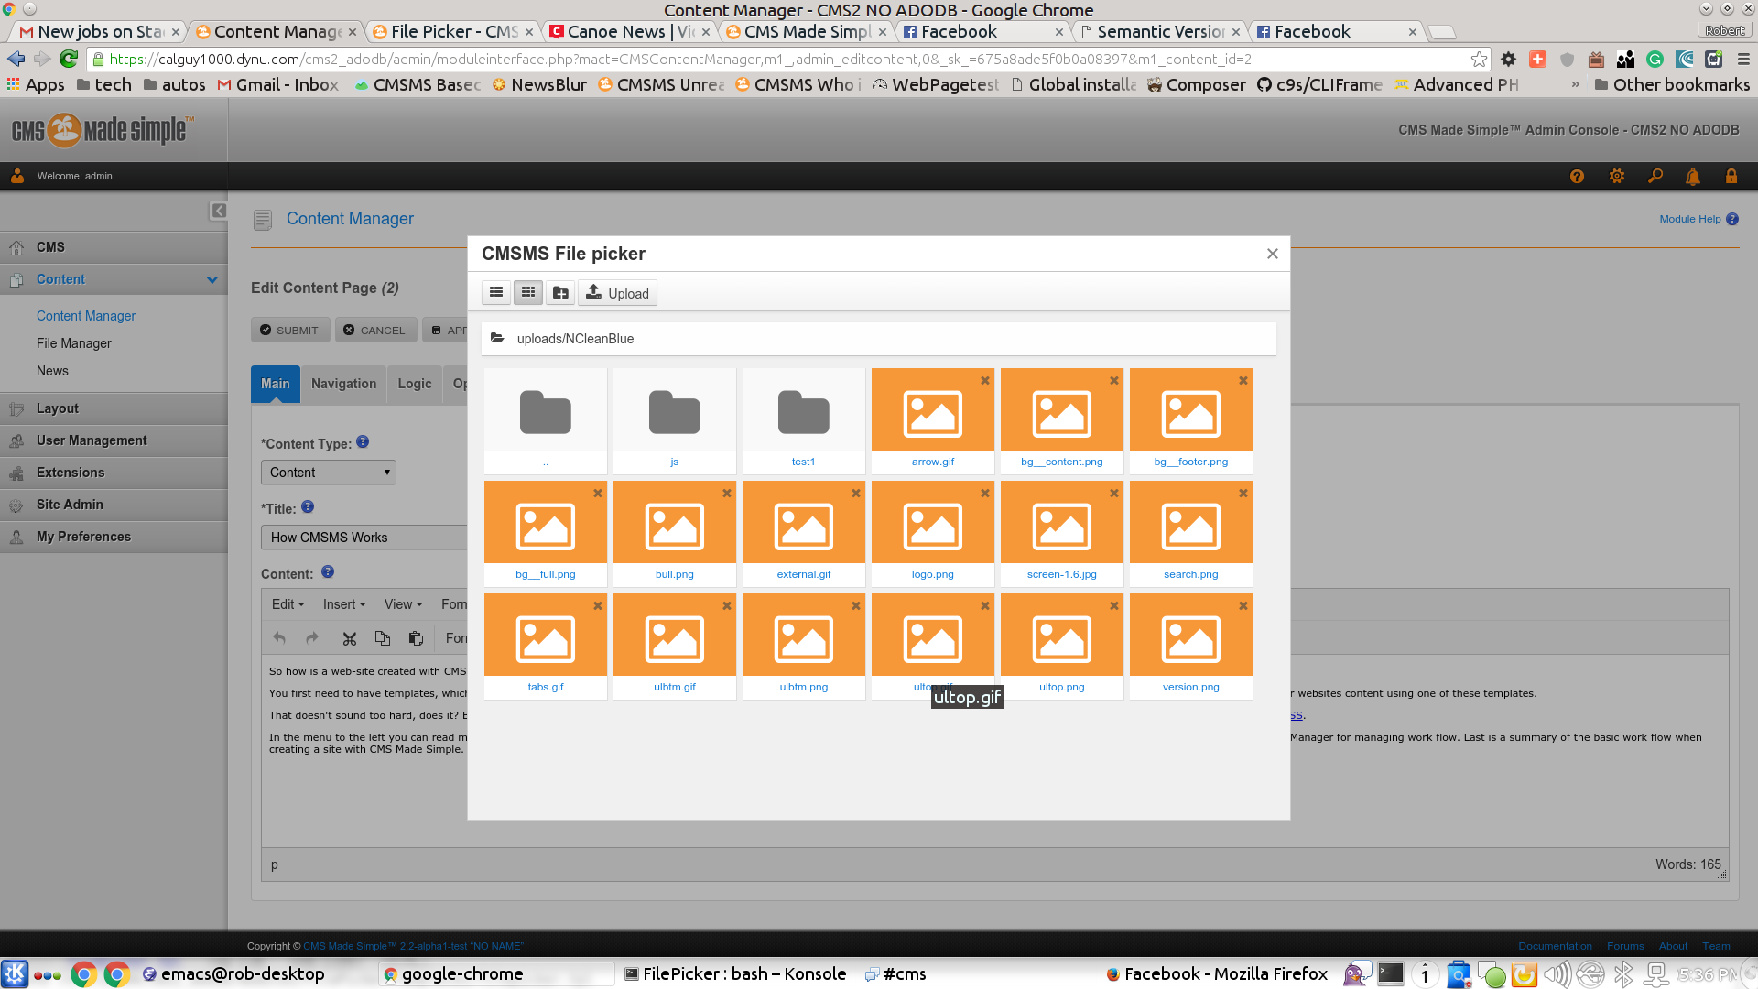Delete screen-1.6.jpg with x icon
Image resolution: width=1758 pixels, height=989 pixels.
point(1114,494)
